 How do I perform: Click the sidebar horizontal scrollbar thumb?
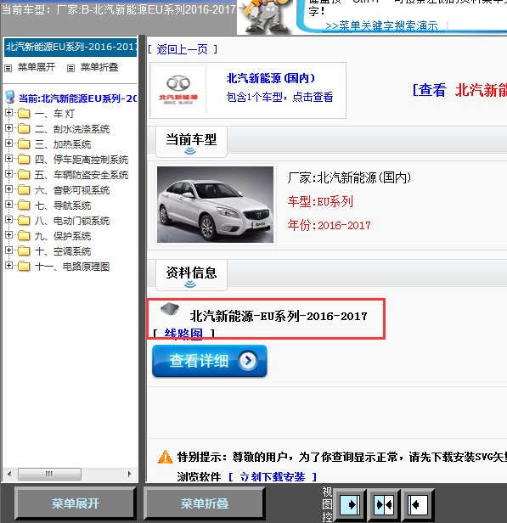(x=49, y=474)
